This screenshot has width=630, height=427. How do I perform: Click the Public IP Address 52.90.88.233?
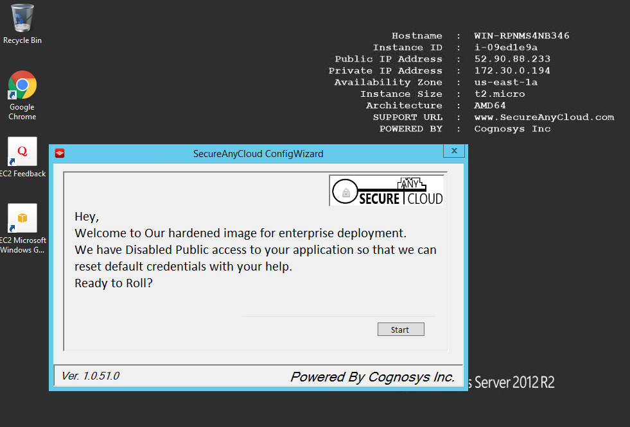coord(511,58)
